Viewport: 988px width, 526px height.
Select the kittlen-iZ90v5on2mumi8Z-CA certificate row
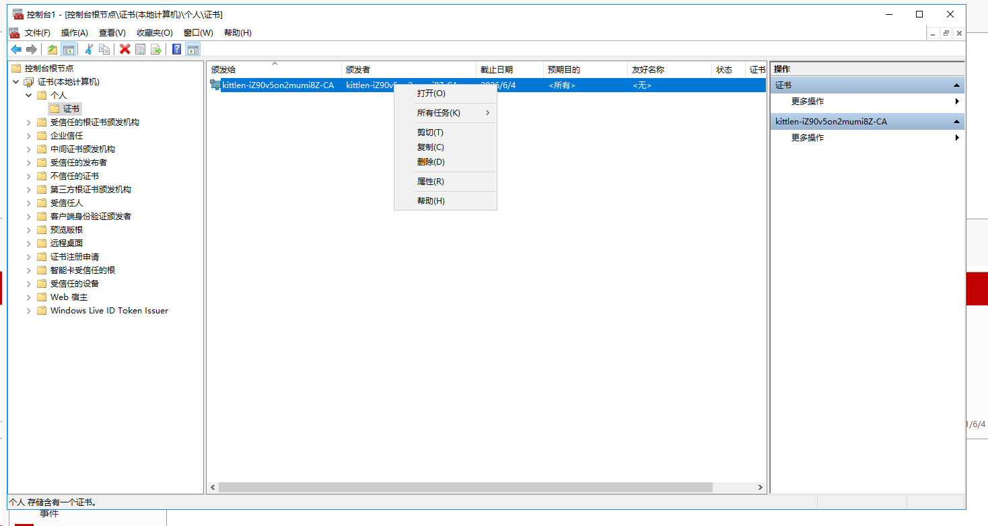[x=279, y=85]
